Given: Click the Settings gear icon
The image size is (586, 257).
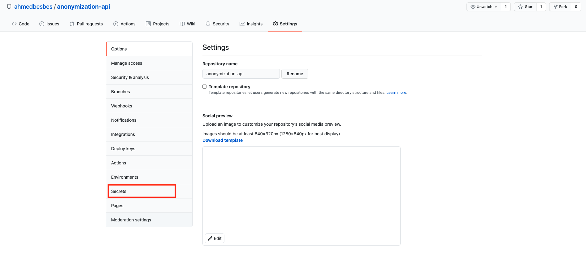Looking at the screenshot, I should tap(276, 24).
